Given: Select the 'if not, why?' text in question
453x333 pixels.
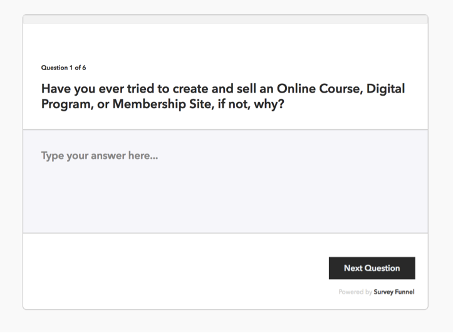Looking at the screenshot, I should (x=251, y=104).
